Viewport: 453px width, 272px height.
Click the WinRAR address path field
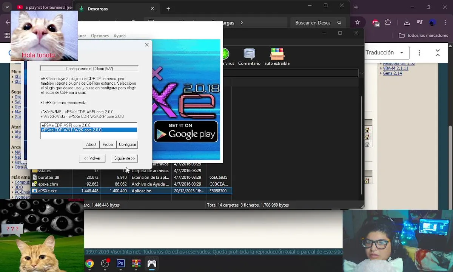tap(291, 73)
